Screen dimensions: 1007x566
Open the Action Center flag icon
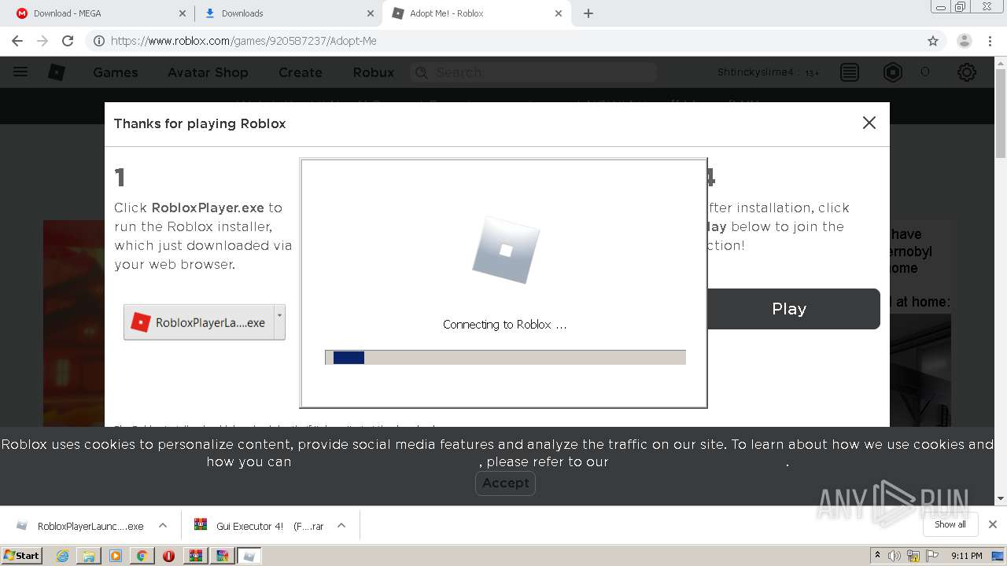coord(931,556)
